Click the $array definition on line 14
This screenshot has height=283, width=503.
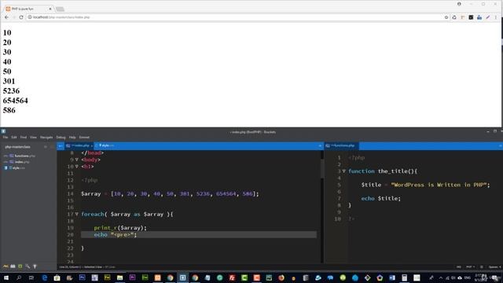pyautogui.click(x=170, y=194)
